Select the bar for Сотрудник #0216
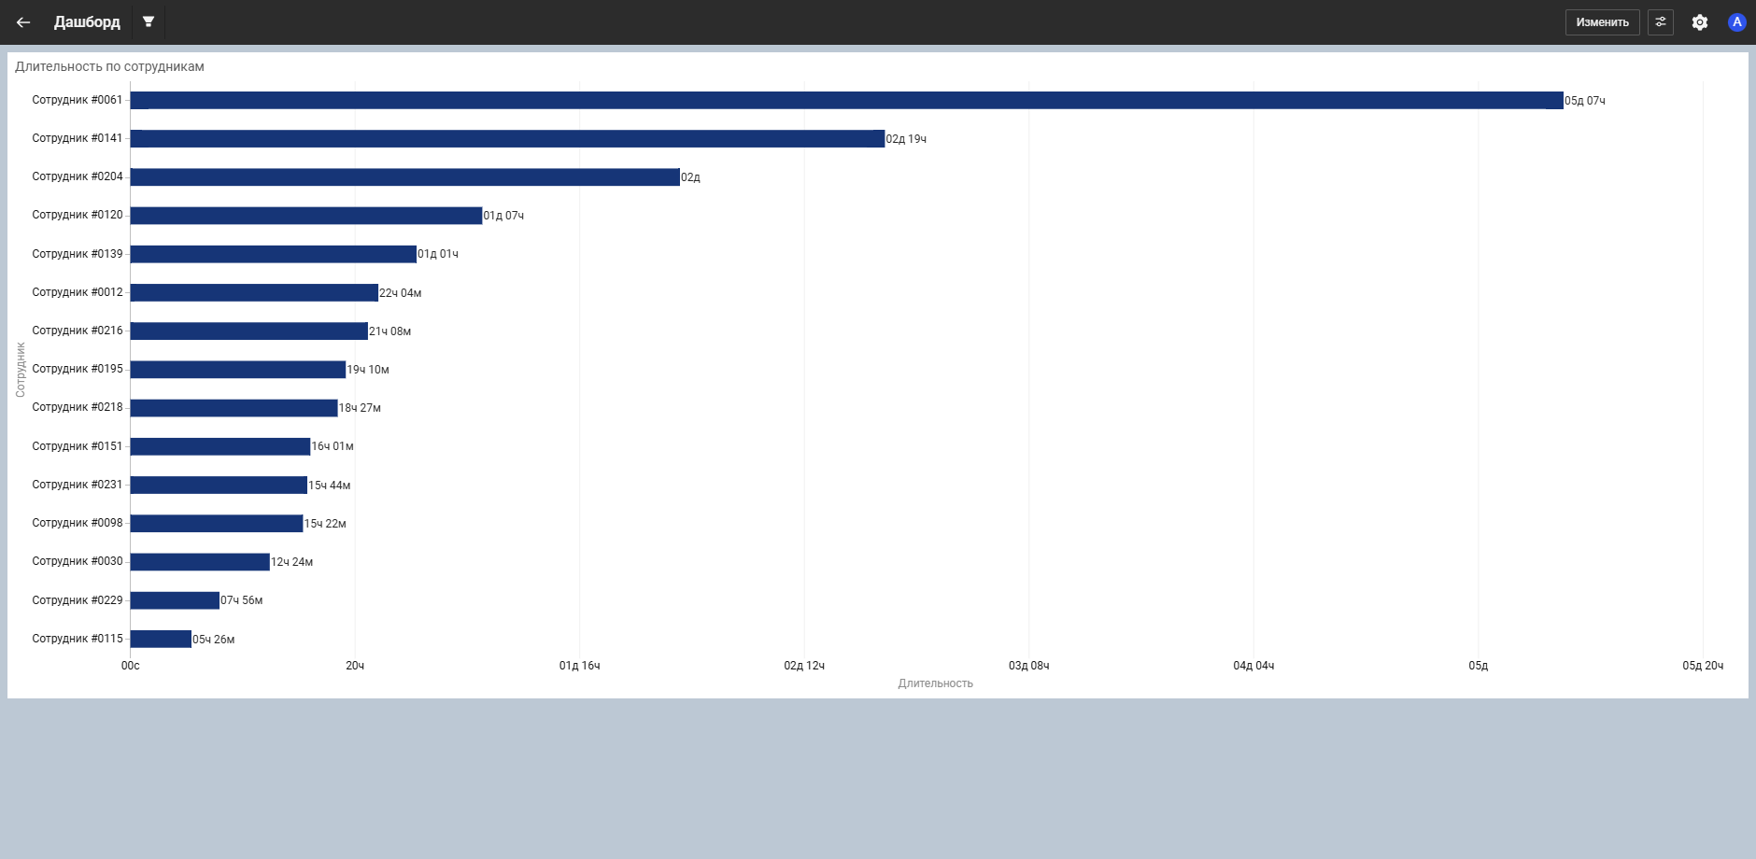The image size is (1756, 859). click(249, 331)
